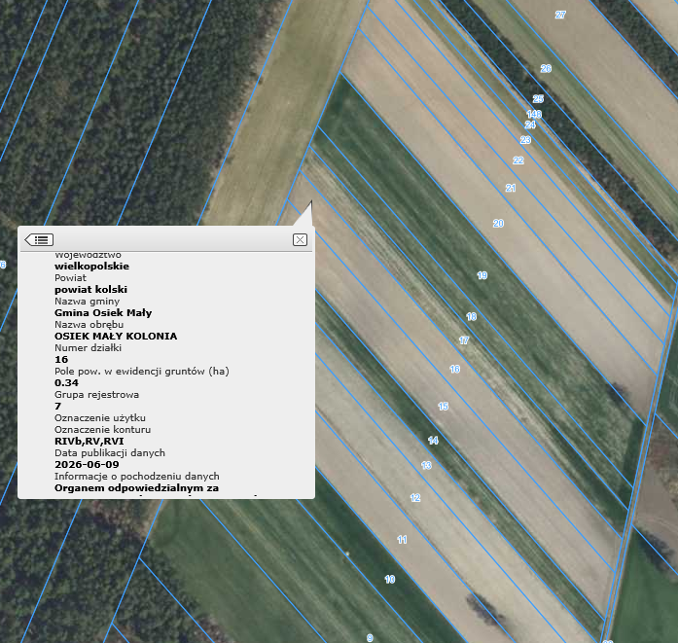Select the parcel labeled 27

pos(560,15)
